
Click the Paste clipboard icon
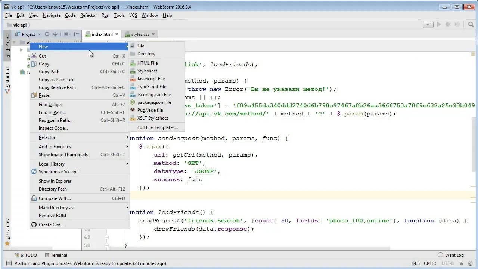(34, 95)
